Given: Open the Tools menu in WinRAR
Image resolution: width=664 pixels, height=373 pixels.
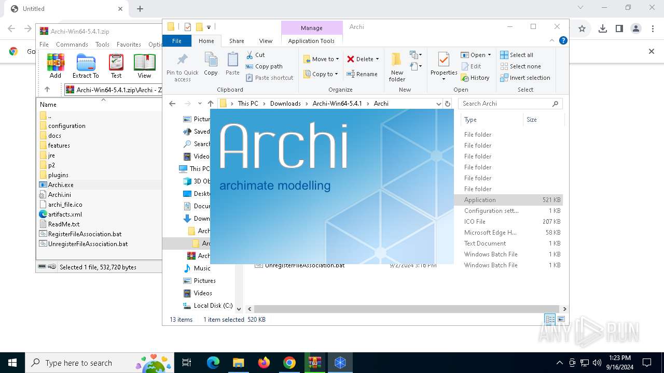Looking at the screenshot, I should 102,45.
